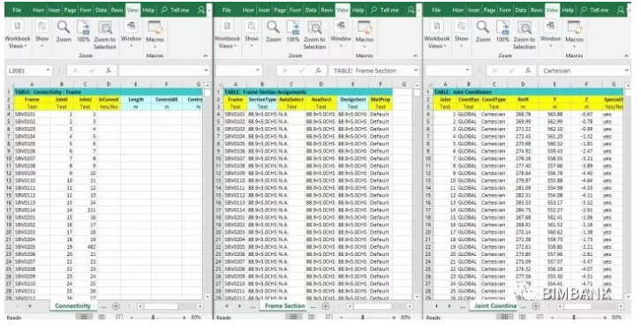
Task: Open Data tab in the left window
Action: tap(101, 11)
